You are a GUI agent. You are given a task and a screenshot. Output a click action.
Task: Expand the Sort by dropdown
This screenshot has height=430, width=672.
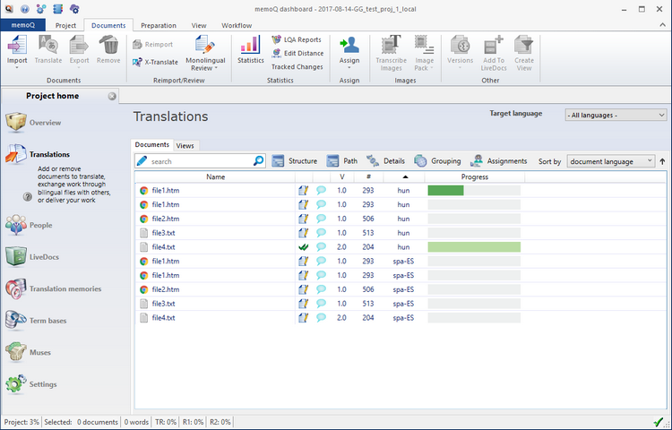tap(612, 161)
